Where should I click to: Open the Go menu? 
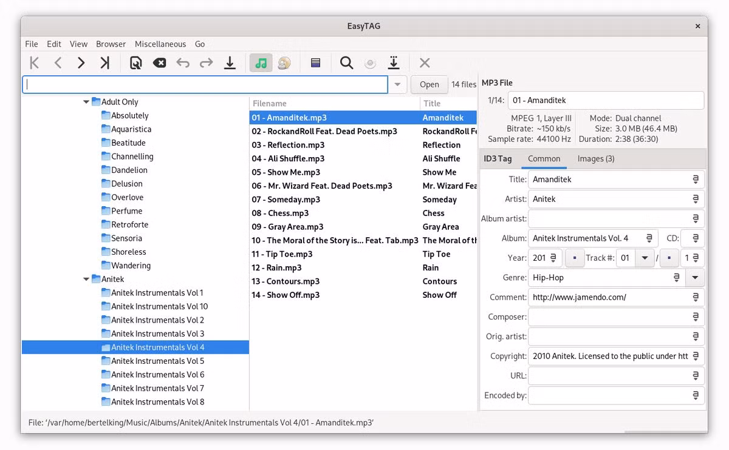click(200, 44)
